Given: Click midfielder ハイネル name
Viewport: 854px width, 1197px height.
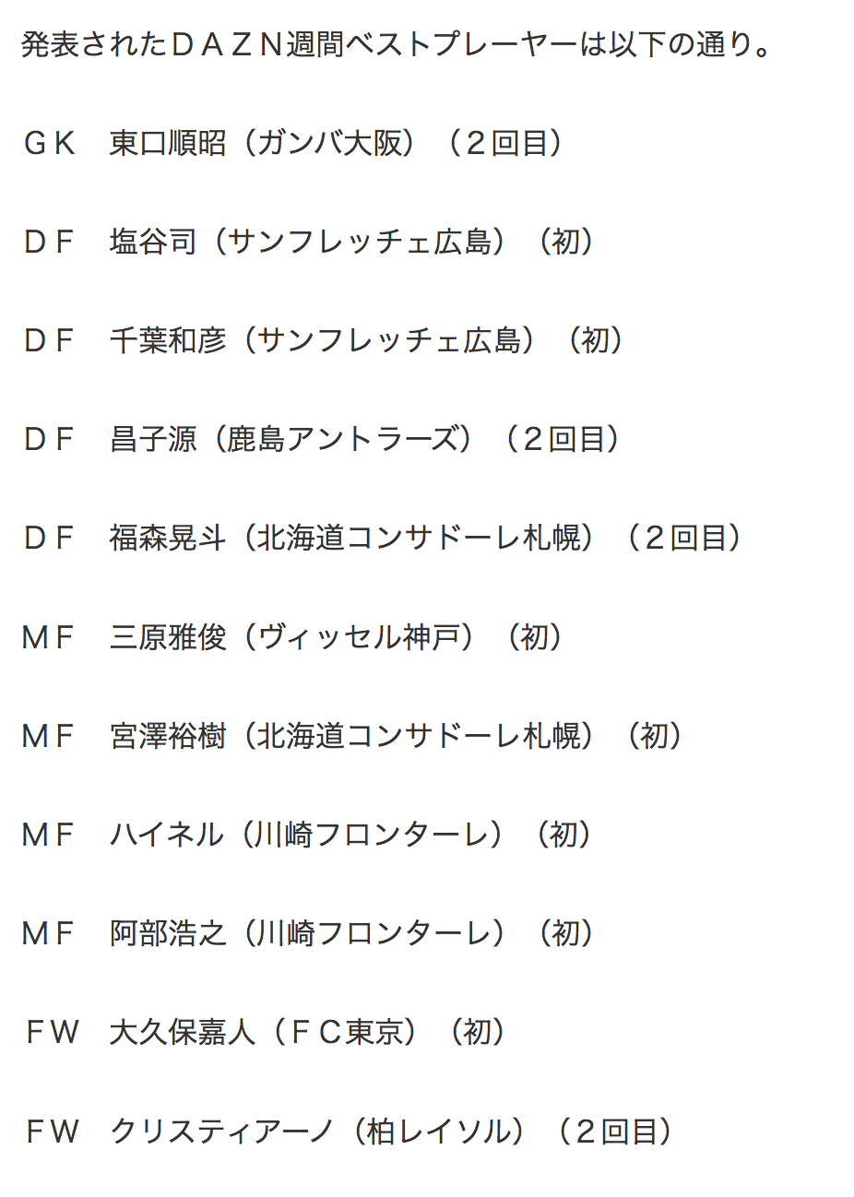Looking at the screenshot, I should [167, 835].
